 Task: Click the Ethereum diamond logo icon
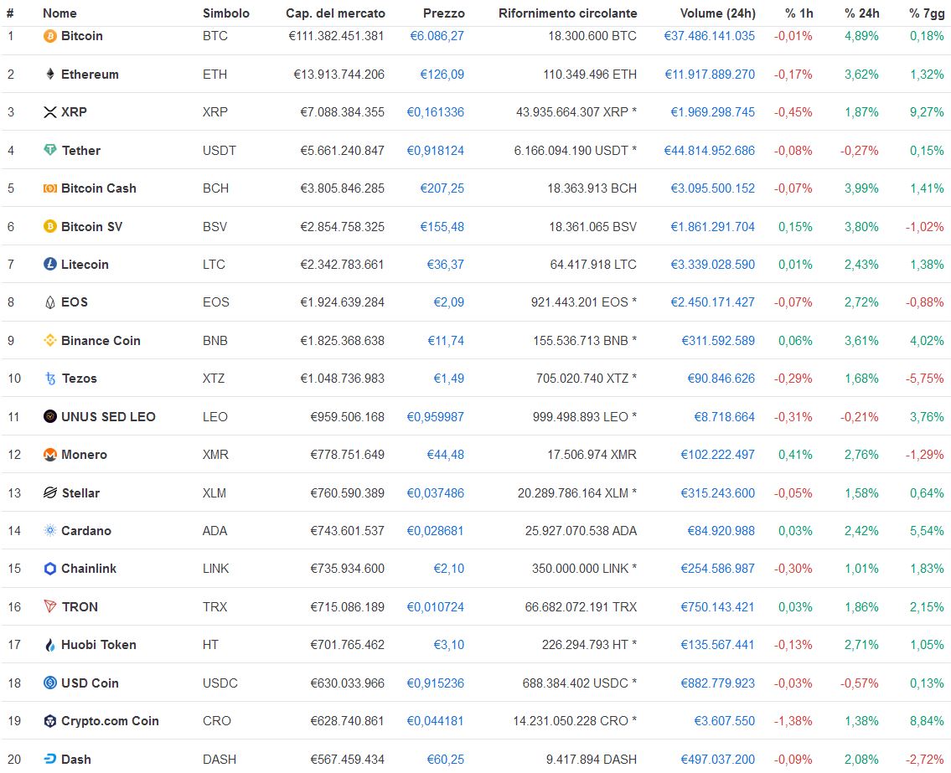click(x=49, y=74)
